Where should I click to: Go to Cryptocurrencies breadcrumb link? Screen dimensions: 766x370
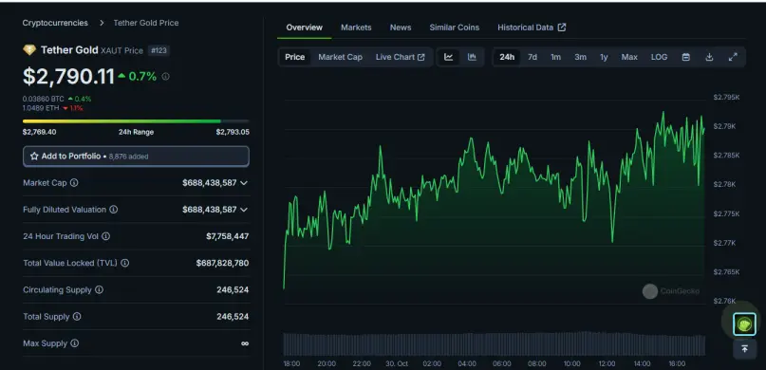55,23
